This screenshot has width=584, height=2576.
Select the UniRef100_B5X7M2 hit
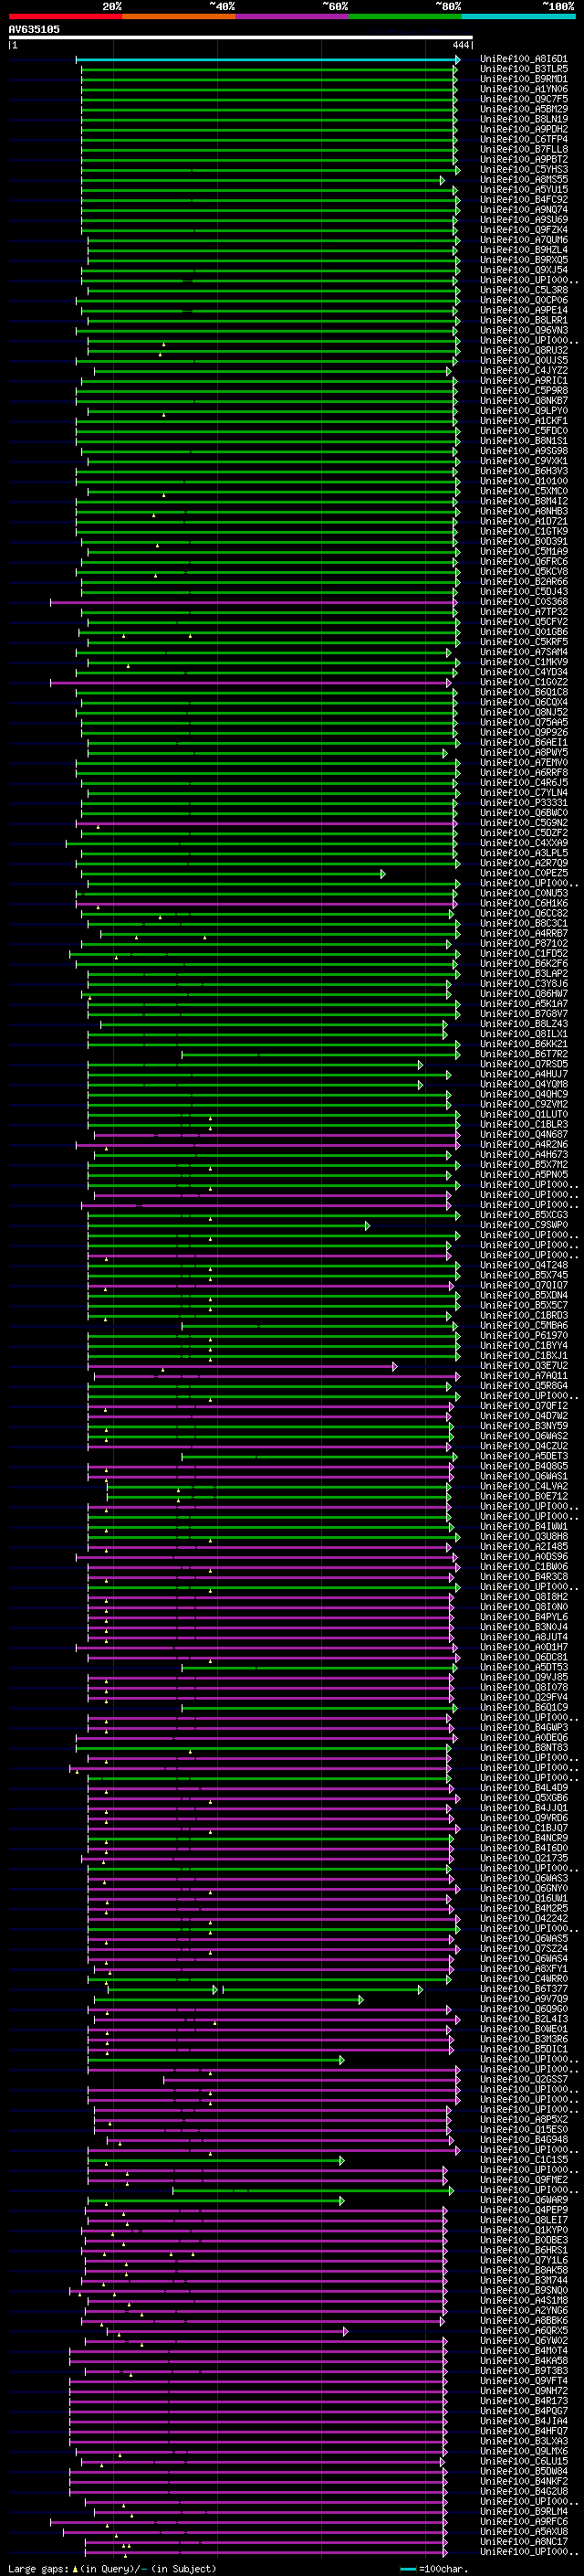(x=523, y=1165)
